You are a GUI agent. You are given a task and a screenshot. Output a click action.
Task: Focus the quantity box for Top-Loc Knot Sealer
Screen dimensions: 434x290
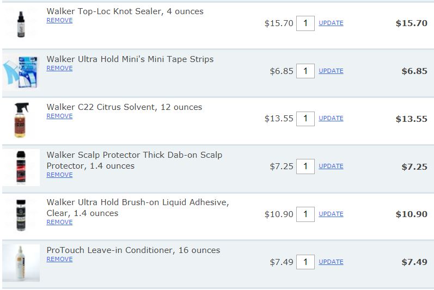(305, 23)
